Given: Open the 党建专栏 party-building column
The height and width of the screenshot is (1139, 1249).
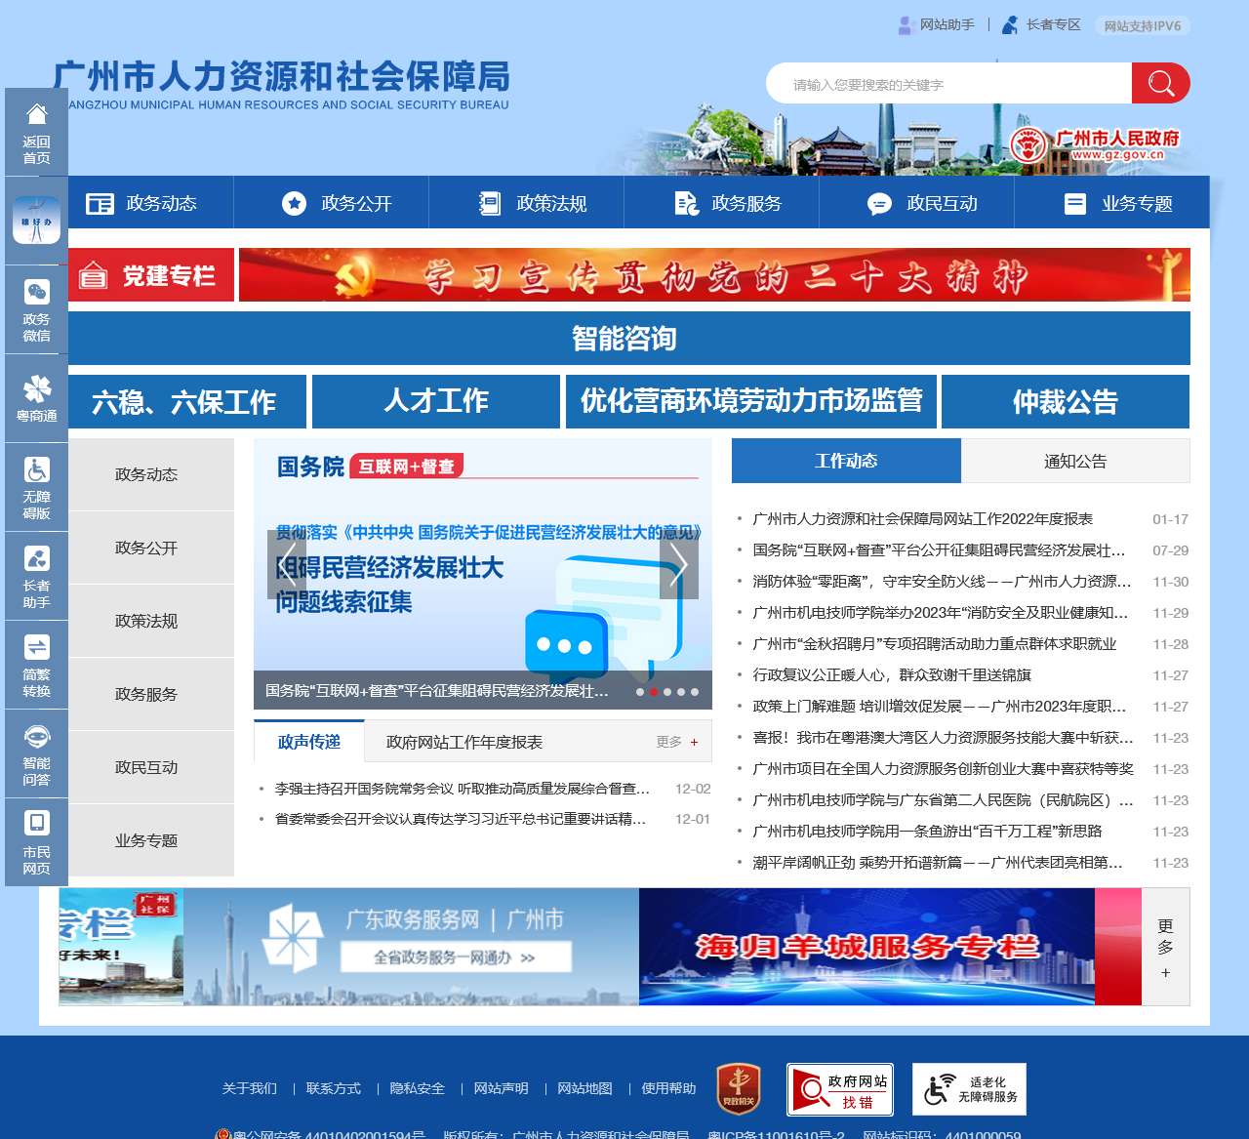Looking at the screenshot, I should tap(150, 274).
